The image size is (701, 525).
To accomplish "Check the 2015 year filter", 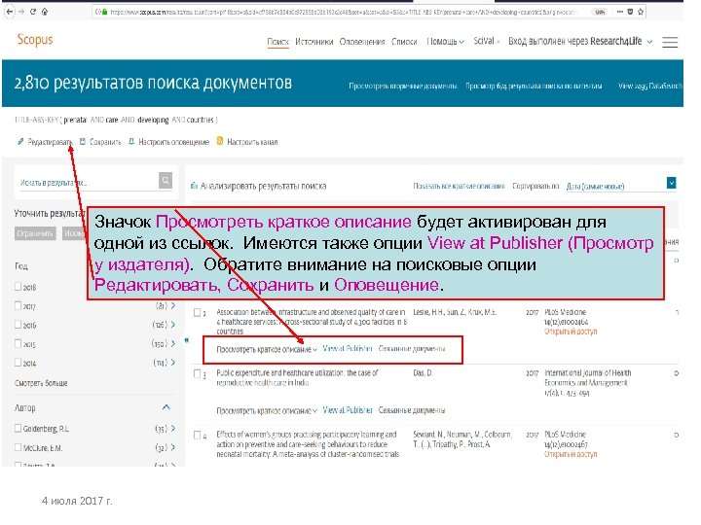I will 18,343.
